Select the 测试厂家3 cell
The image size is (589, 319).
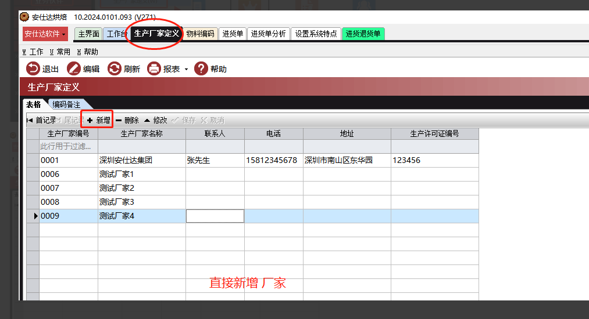coord(142,202)
